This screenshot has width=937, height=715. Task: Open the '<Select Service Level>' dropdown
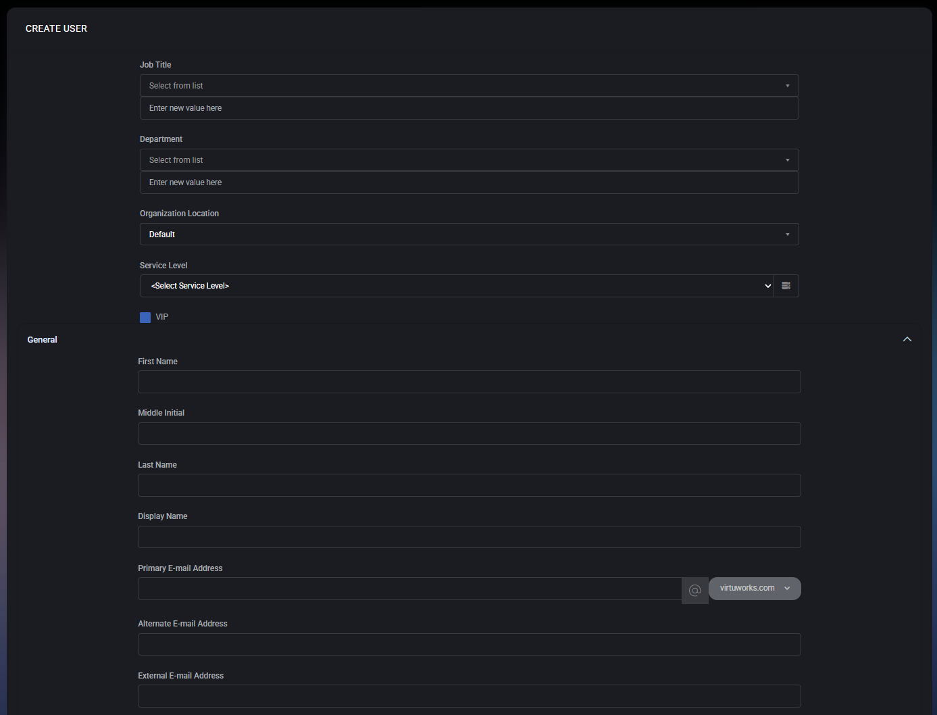(459, 285)
